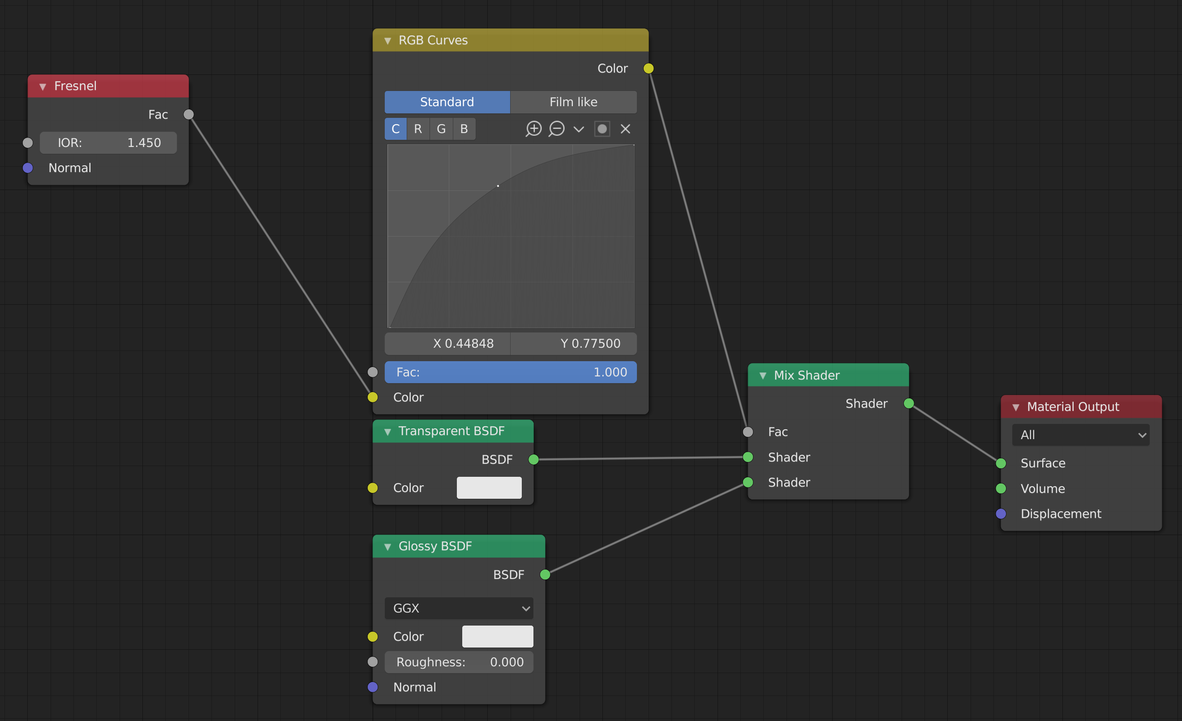
Task: Click Glossy Normal input socket
Action: (373, 687)
